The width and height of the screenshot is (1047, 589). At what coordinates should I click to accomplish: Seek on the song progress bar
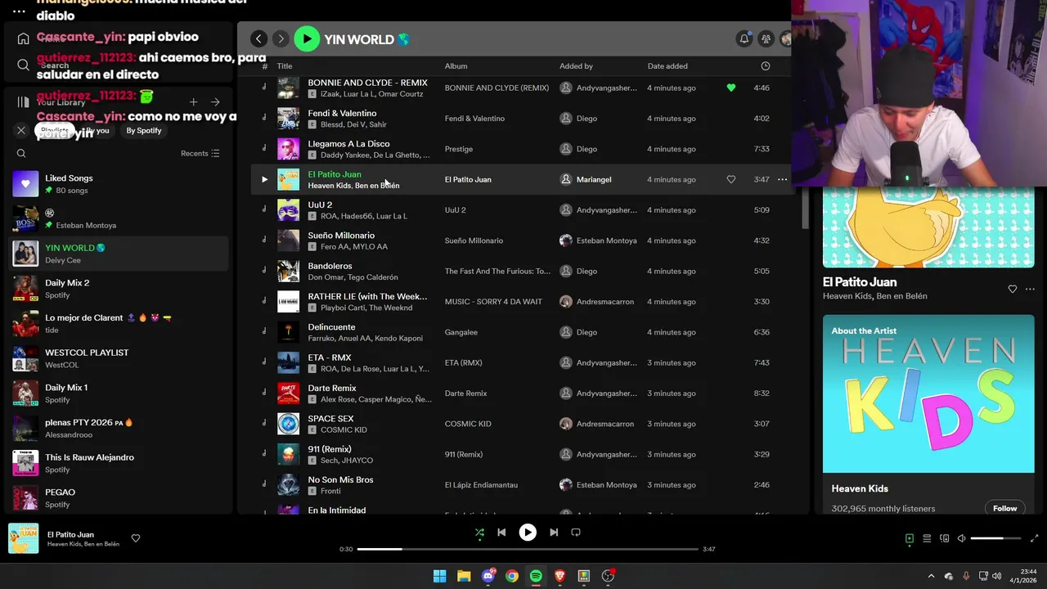[528, 549]
